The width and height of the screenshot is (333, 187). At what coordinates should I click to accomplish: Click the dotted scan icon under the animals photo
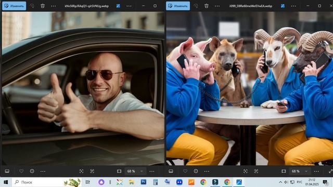(x=256, y=171)
